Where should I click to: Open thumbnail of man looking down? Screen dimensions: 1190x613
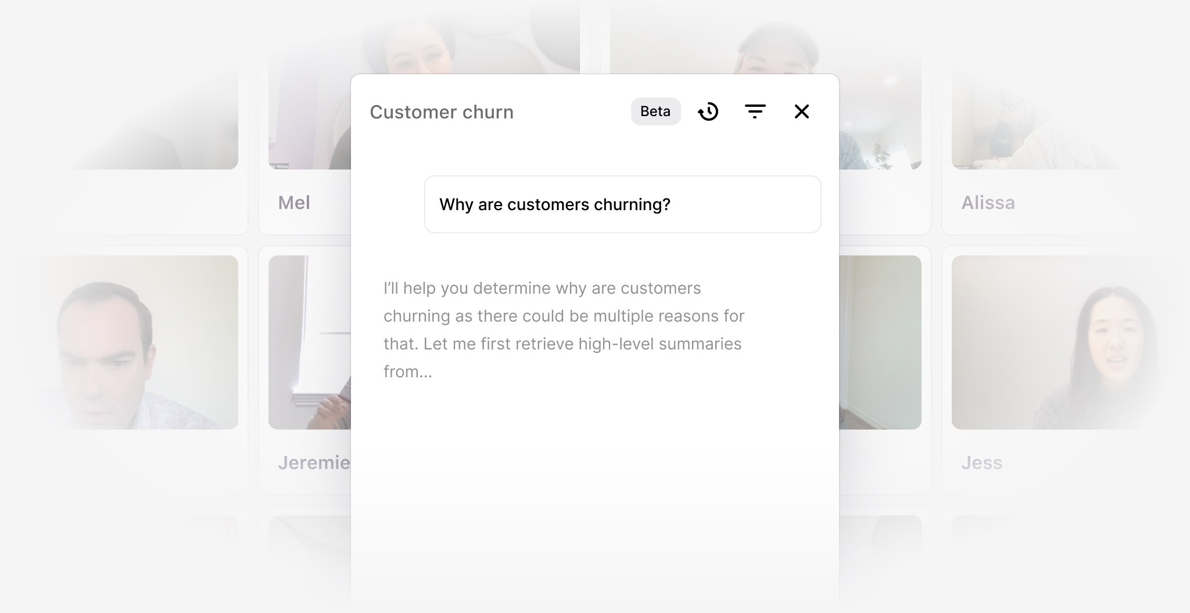tap(119, 342)
